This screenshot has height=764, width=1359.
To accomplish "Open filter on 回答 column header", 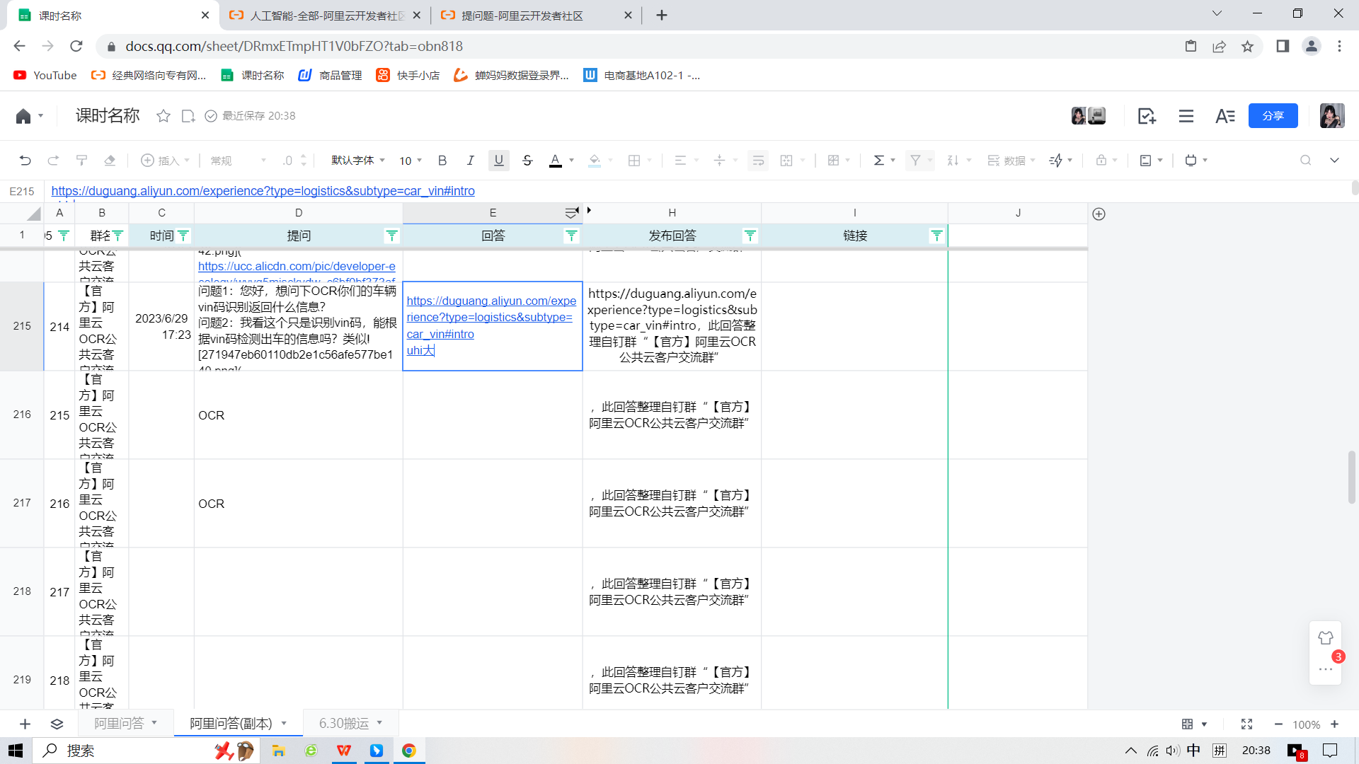I will (x=571, y=236).
